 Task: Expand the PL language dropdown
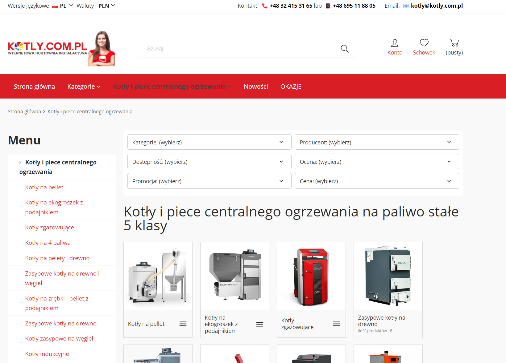[66, 6]
